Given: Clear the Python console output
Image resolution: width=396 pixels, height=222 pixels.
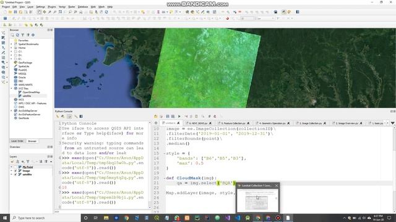Looking at the screenshot, I should [58, 117].
